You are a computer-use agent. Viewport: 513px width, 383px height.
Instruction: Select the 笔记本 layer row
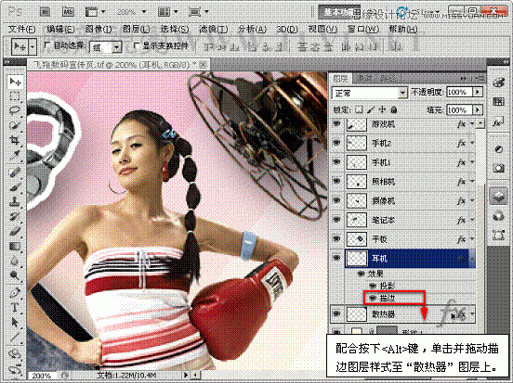pyautogui.click(x=402, y=220)
